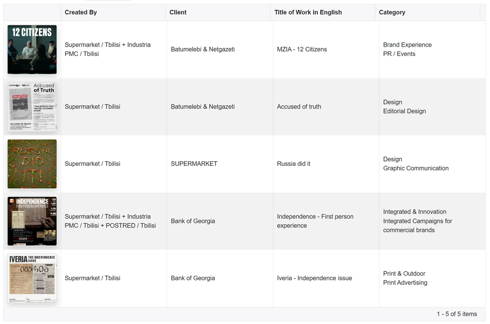
Task: Click Iveria - Independence issue title
Action: click(314, 278)
